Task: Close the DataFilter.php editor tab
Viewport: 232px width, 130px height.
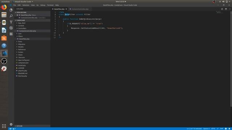Action: (66, 9)
